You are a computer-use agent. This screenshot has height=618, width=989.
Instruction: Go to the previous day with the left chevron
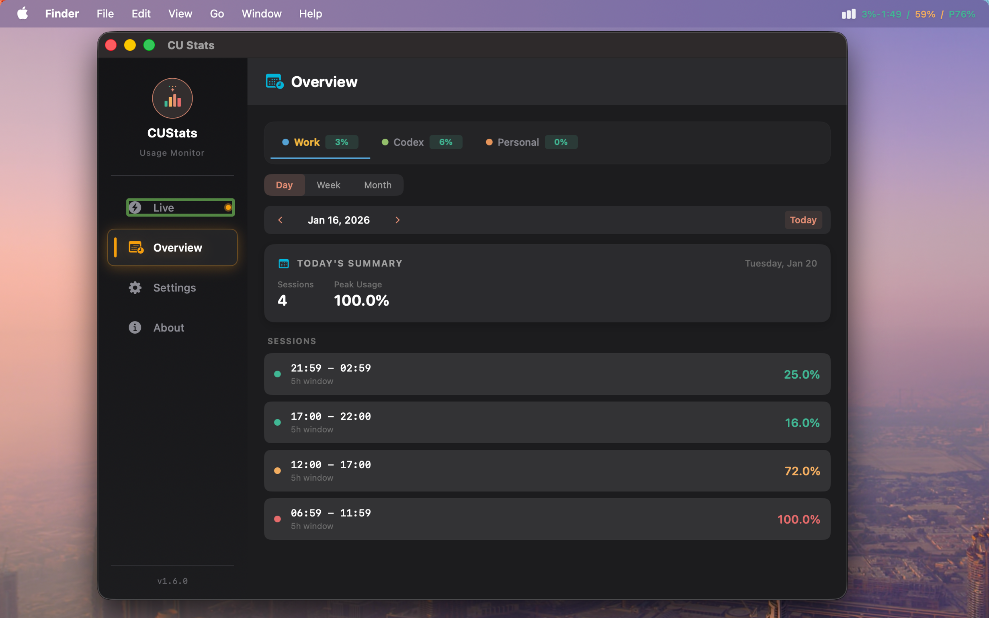click(280, 220)
